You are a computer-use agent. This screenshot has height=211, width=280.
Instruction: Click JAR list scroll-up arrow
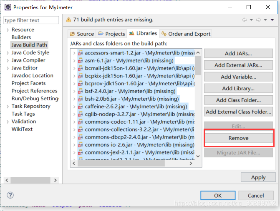click(x=198, y=52)
